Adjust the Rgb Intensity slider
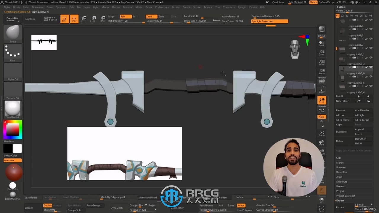Screen dimensions: 379x213 pyautogui.click(x=126, y=21)
